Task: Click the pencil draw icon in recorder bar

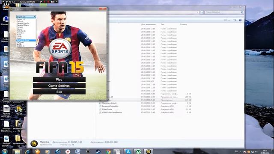Action: [x=41, y=2]
